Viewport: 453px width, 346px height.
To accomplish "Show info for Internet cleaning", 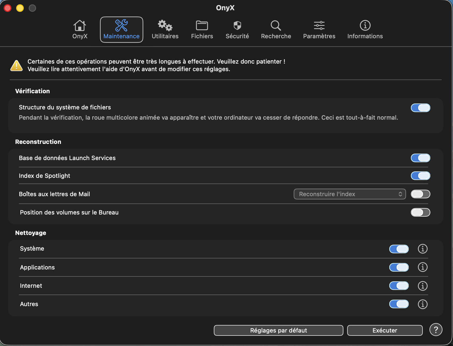I will (x=422, y=286).
